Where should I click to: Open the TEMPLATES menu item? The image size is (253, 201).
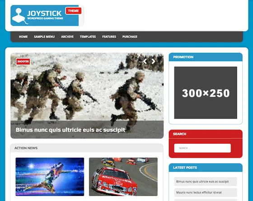pos(88,37)
